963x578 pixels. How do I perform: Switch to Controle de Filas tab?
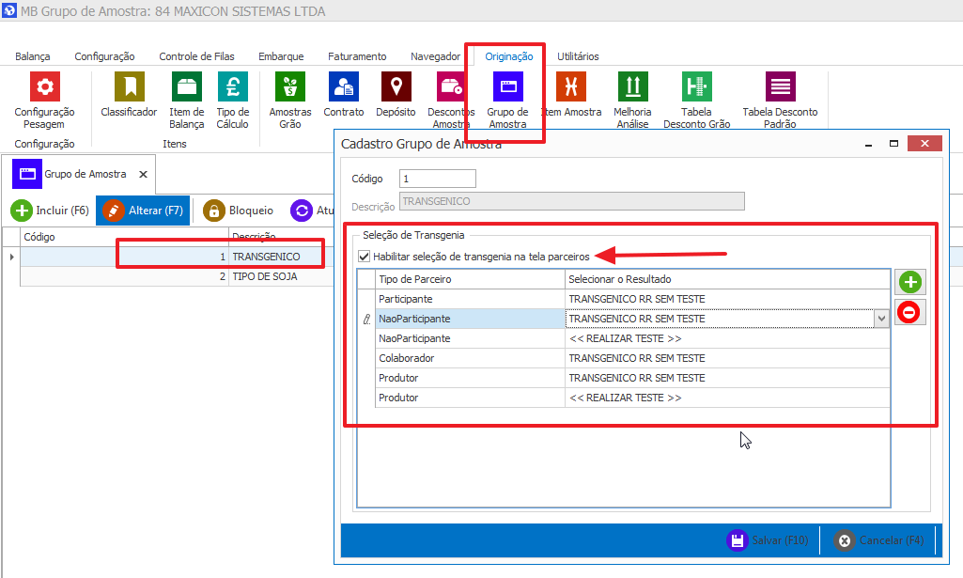click(x=196, y=56)
